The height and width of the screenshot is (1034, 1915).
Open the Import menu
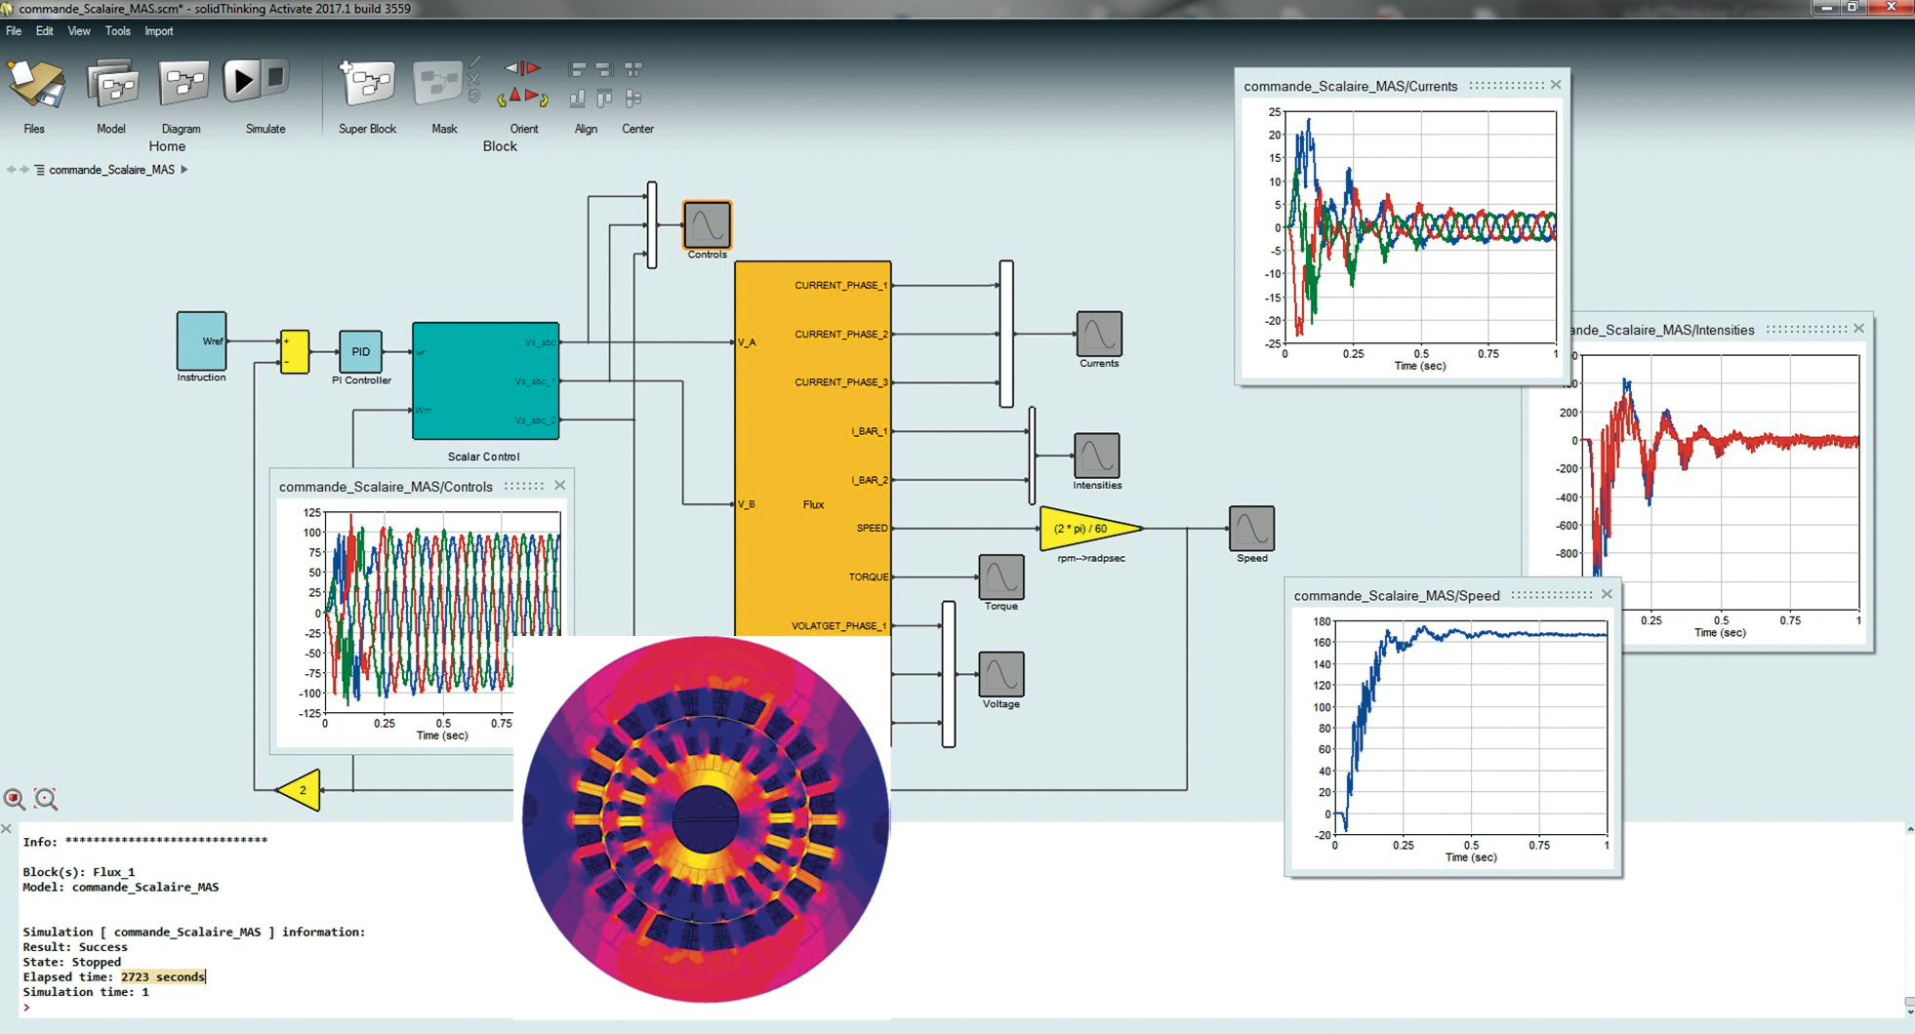158,31
